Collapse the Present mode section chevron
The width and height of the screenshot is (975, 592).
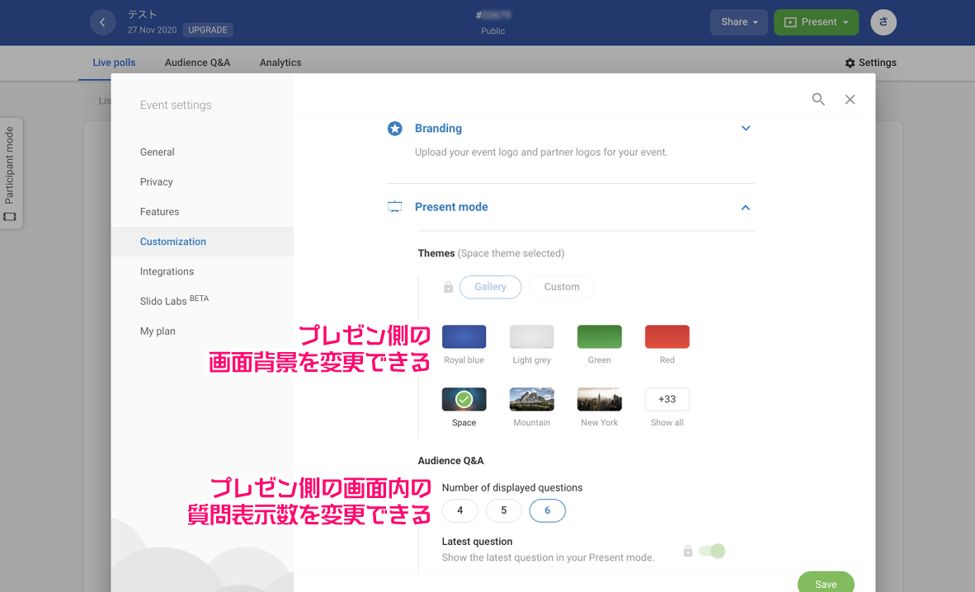tap(746, 207)
